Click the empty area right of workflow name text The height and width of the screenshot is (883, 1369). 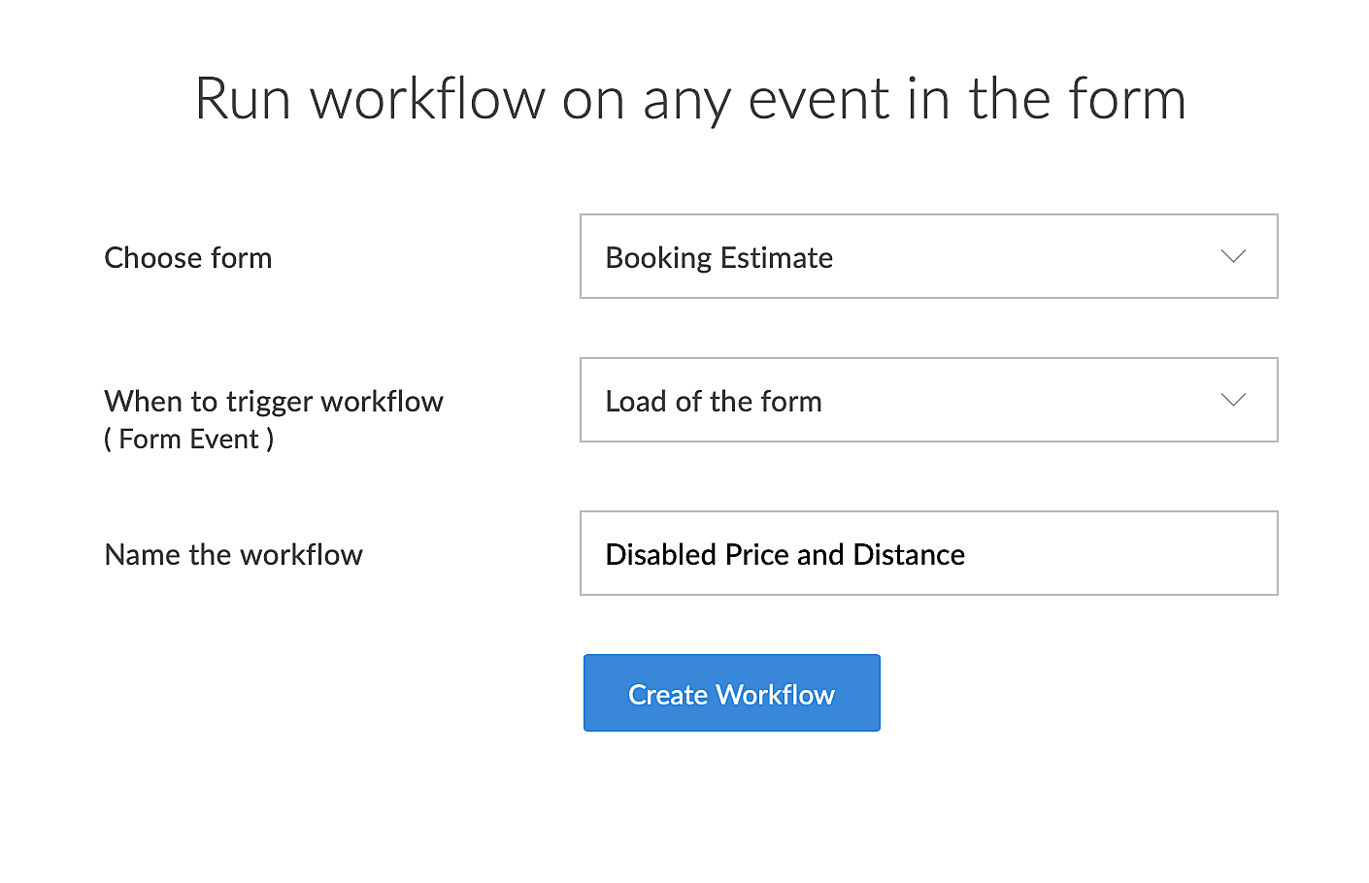pos(1117,553)
